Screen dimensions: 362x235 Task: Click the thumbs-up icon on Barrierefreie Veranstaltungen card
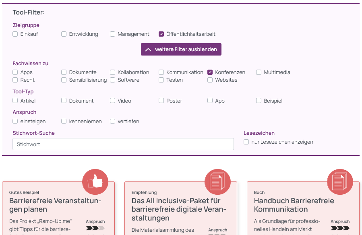[95, 182]
